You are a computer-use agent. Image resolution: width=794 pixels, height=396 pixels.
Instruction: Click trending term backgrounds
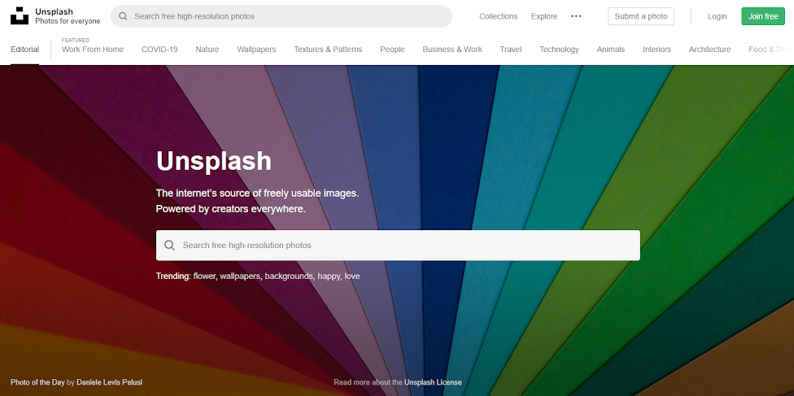[289, 276]
